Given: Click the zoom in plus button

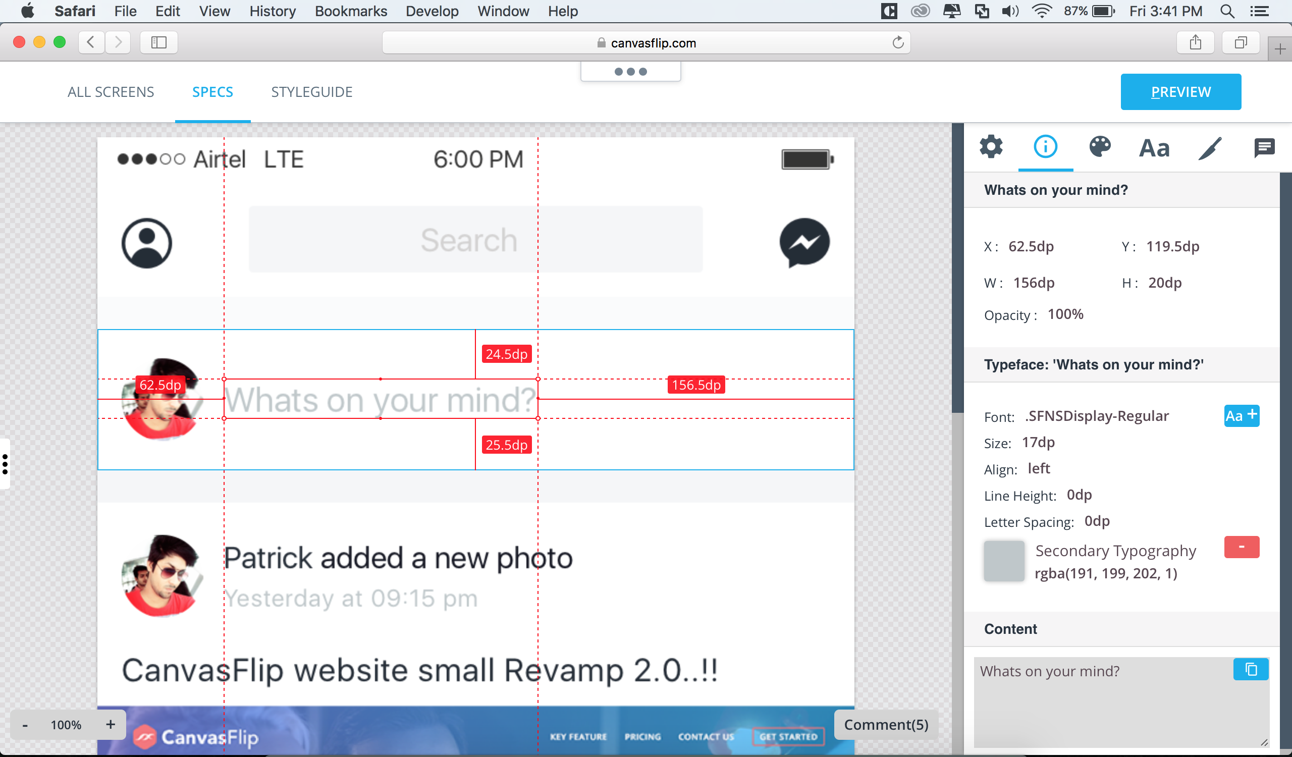Looking at the screenshot, I should [110, 724].
